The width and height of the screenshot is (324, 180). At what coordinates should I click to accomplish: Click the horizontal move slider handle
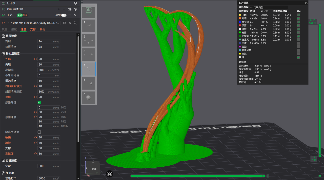[x=264, y=176]
